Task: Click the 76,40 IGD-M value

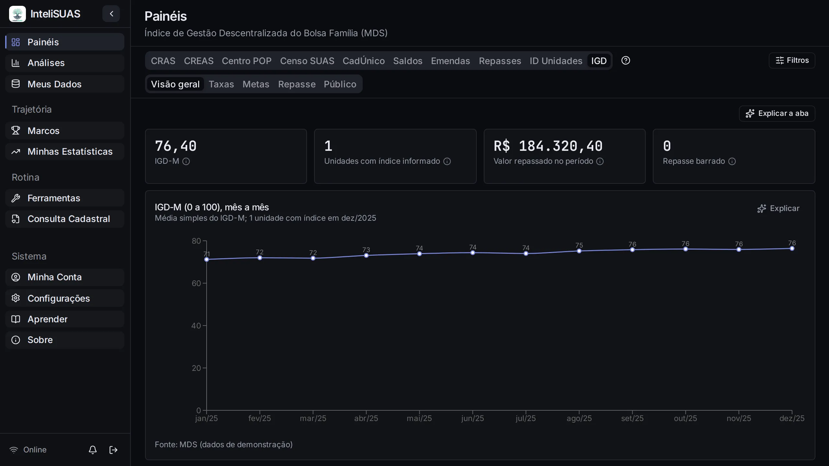Action: coord(176,146)
